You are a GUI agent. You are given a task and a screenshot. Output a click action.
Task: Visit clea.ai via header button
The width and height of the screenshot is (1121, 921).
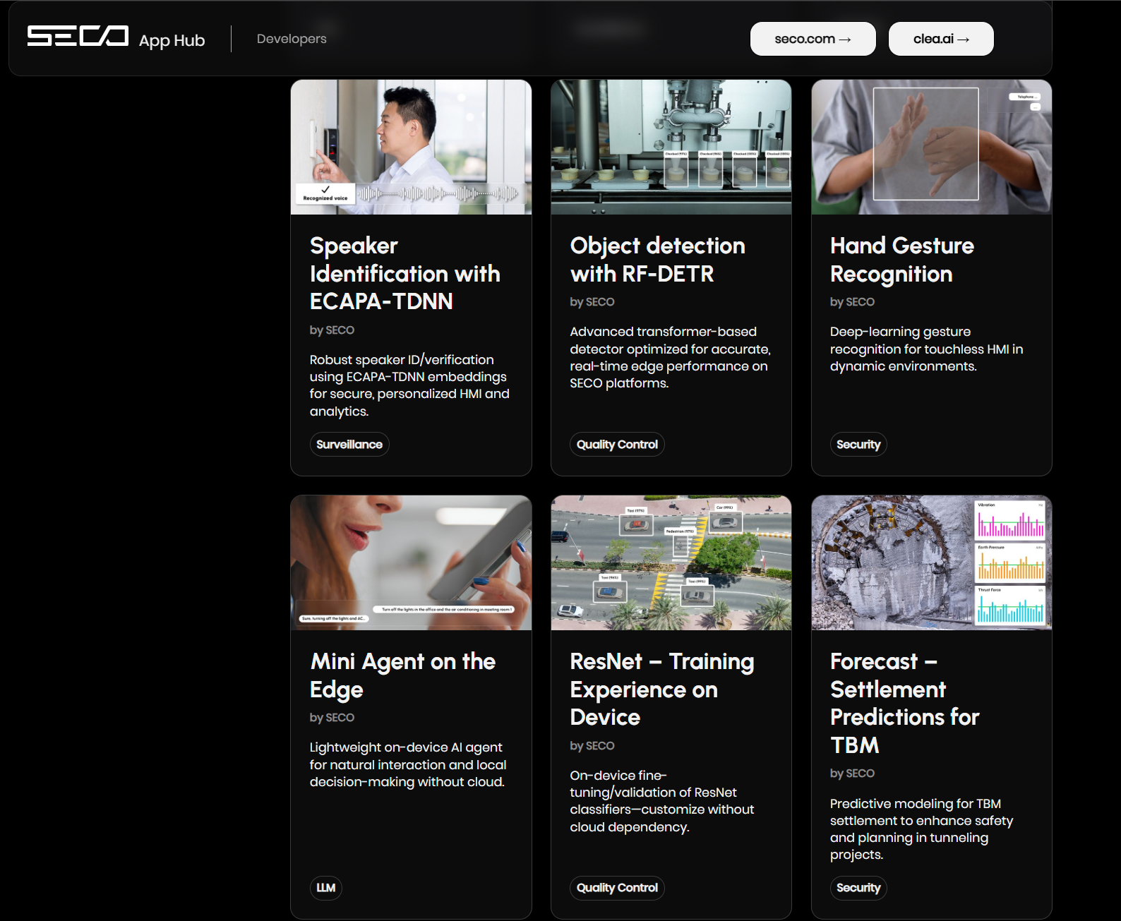(x=941, y=39)
